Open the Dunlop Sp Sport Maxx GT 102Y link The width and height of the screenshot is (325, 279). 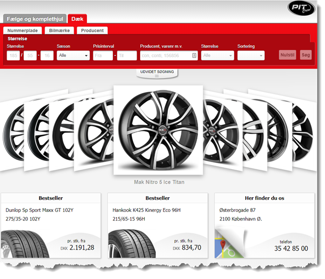coord(40,210)
